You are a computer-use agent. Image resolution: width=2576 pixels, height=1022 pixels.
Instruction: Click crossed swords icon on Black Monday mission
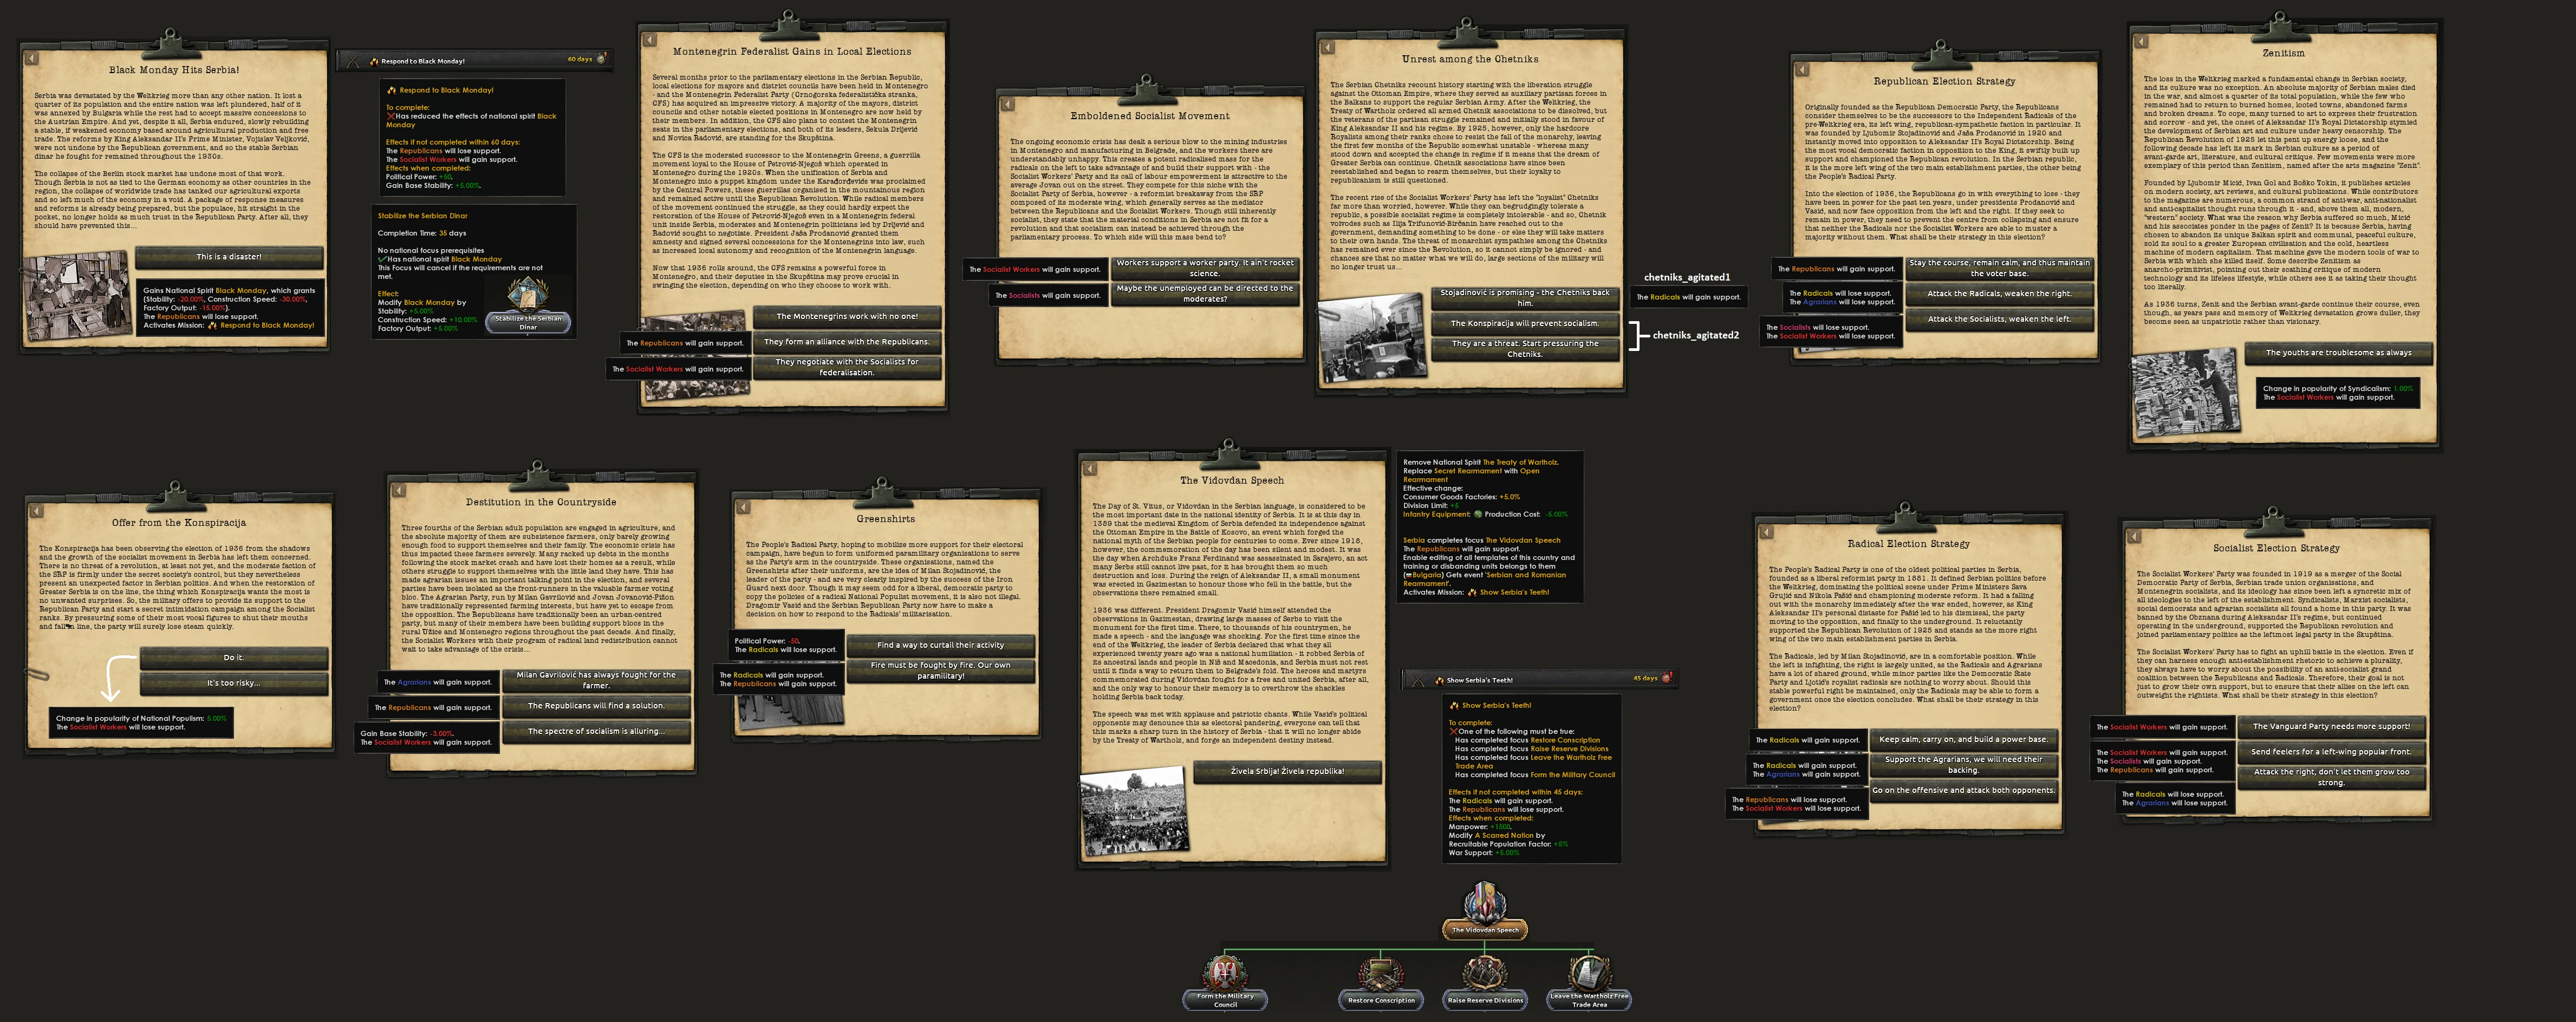tap(352, 61)
